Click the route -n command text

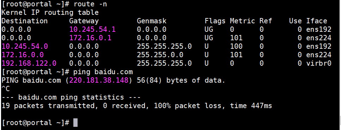click(x=90, y=4)
